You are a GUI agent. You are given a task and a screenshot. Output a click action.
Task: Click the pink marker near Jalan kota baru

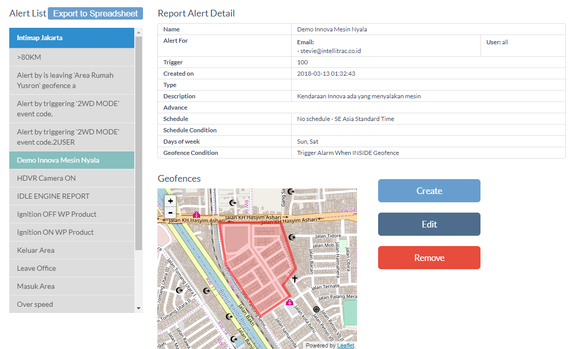[290, 302]
